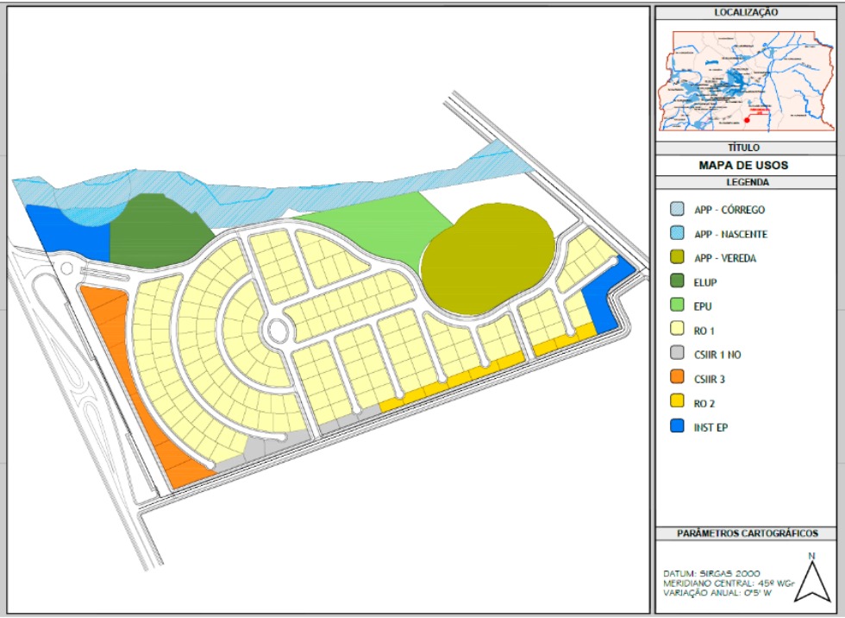Select the golden RO 2 legend swatch

click(x=679, y=402)
